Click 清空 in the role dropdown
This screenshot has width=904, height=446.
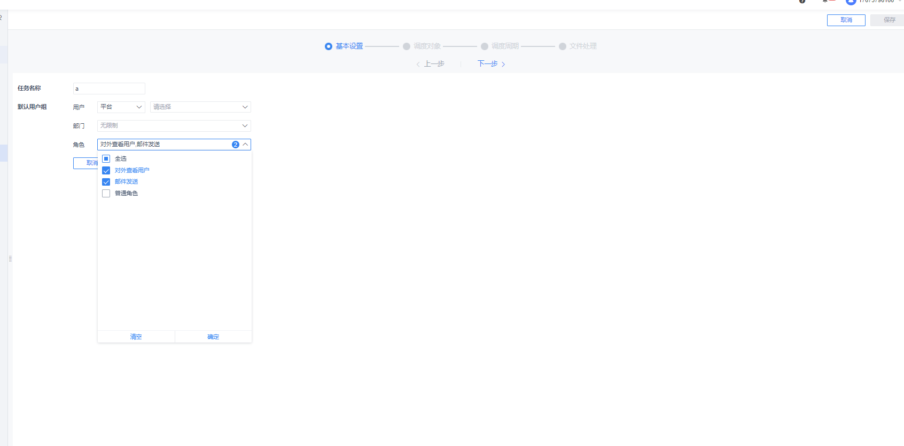pyautogui.click(x=136, y=337)
